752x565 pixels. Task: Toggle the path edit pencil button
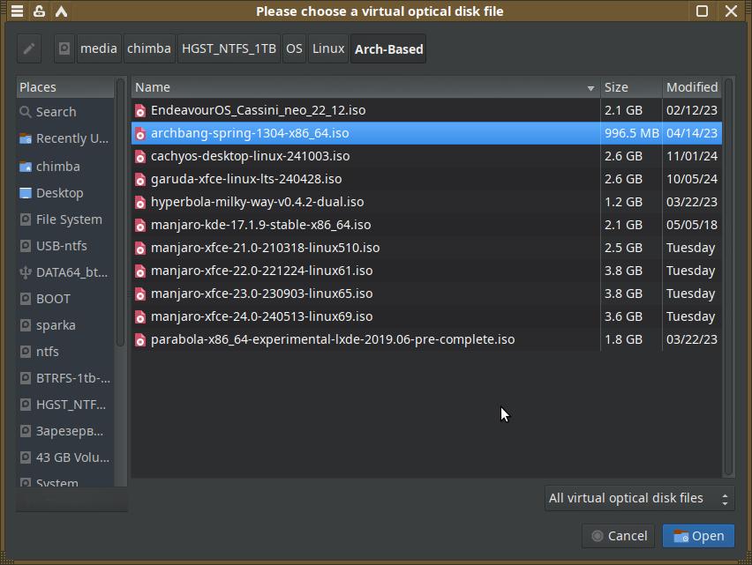[x=29, y=48]
